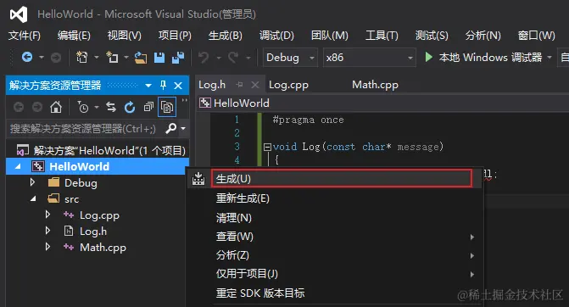The width and height of the screenshot is (569, 307).
Task: Click the Collapse All icon in Solution Explorer
Action: (148, 107)
